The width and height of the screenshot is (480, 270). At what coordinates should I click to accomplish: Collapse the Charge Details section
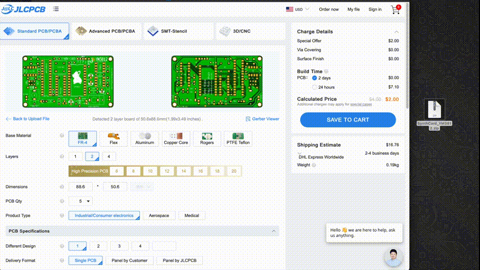[x=396, y=31]
